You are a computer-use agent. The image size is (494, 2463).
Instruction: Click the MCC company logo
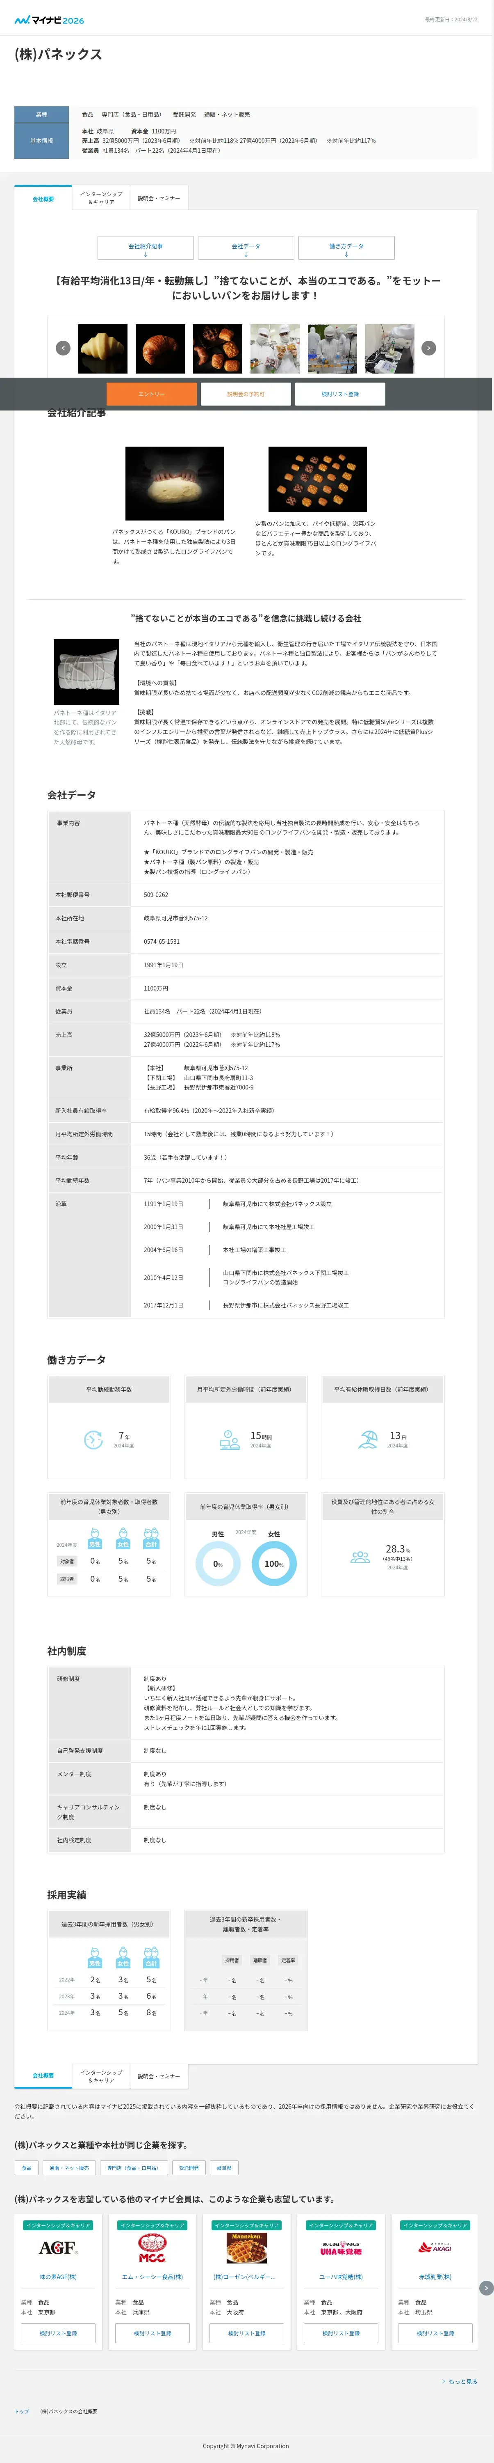click(152, 2248)
